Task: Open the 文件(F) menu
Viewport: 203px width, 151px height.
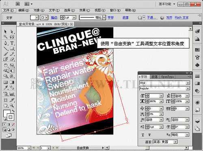Action: click(9, 10)
